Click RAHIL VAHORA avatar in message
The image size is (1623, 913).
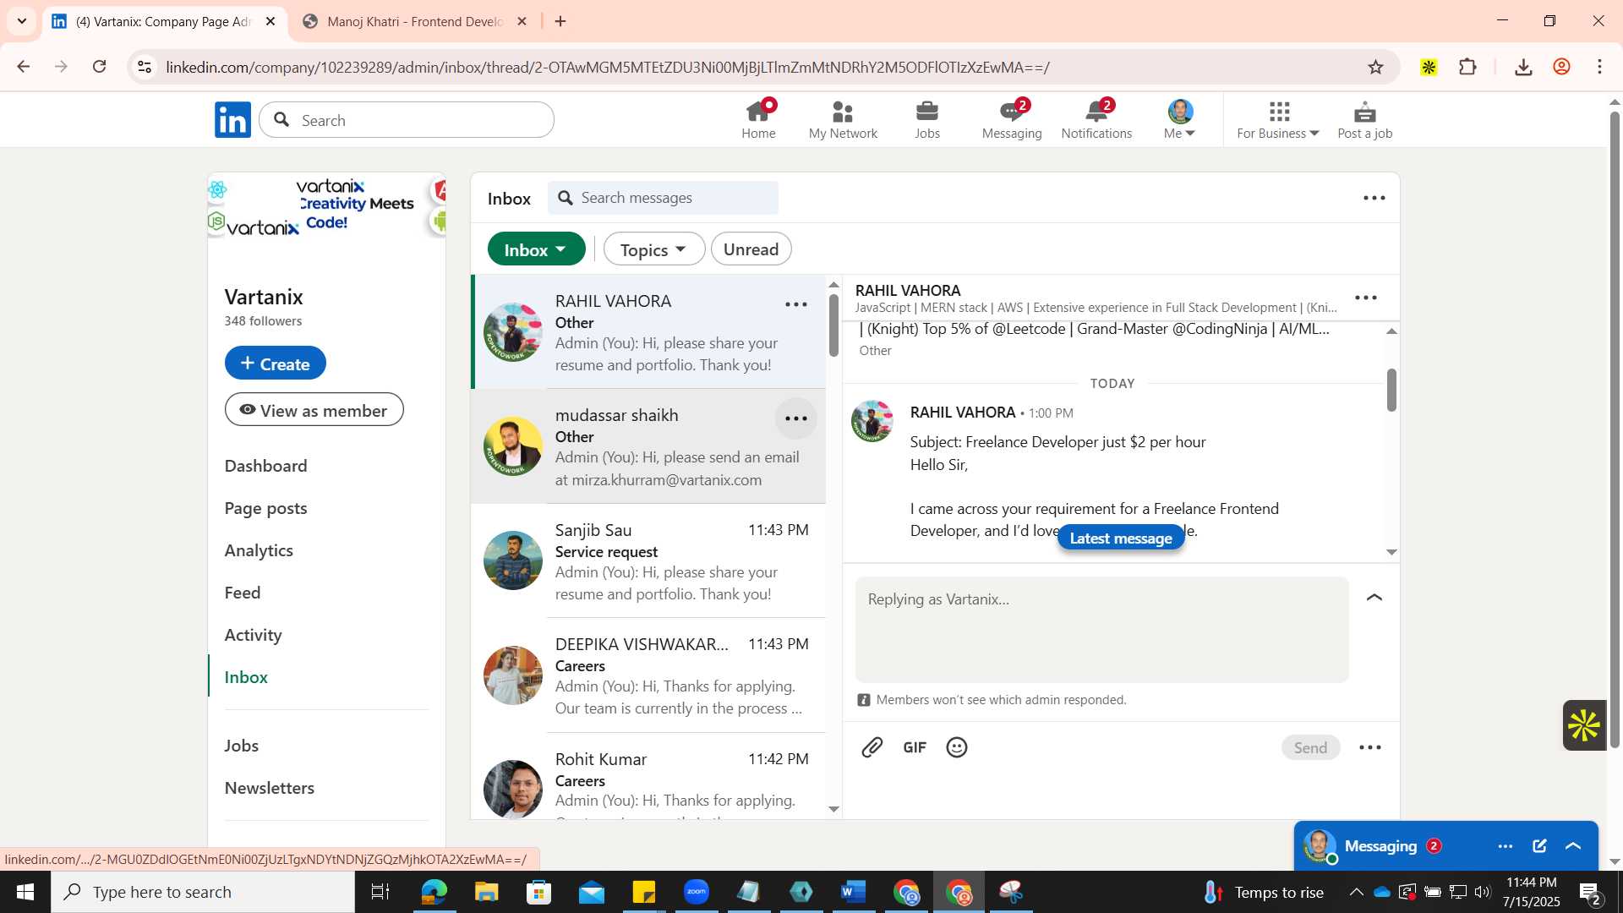(x=872, y=421)
